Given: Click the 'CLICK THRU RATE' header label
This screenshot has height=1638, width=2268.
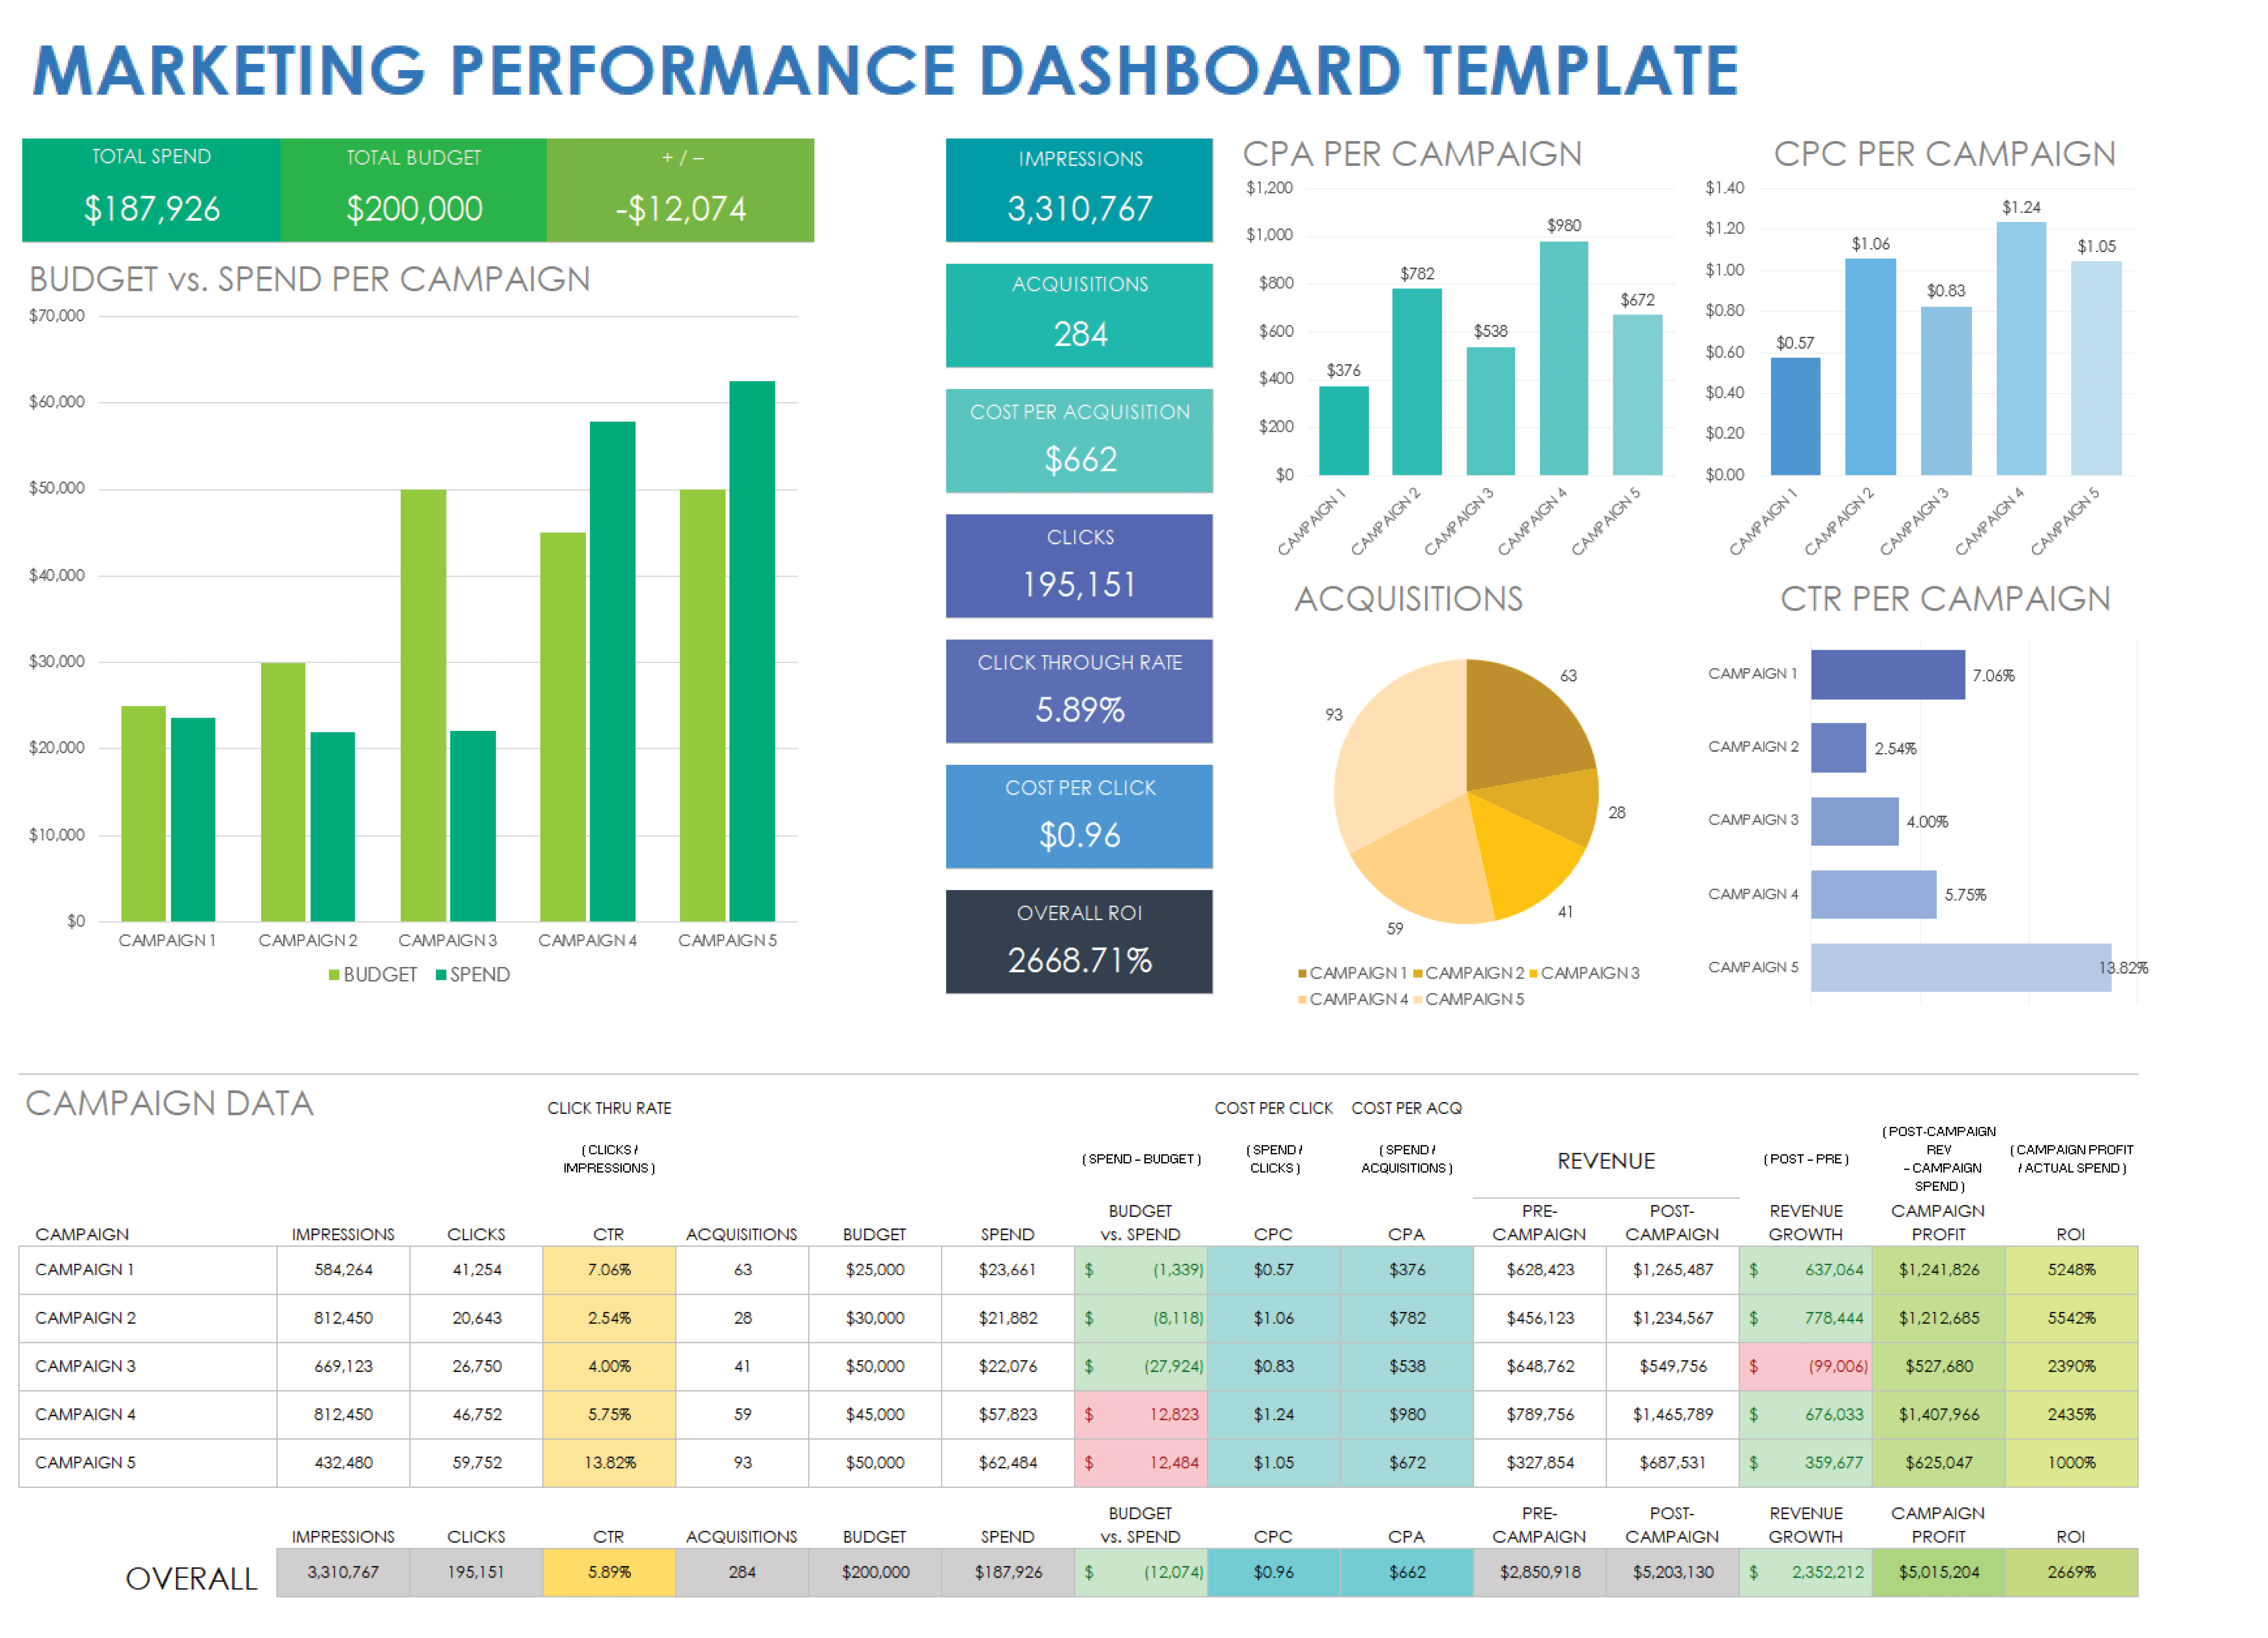Looking at the screenshot, I should click(x=609, y=1109).
